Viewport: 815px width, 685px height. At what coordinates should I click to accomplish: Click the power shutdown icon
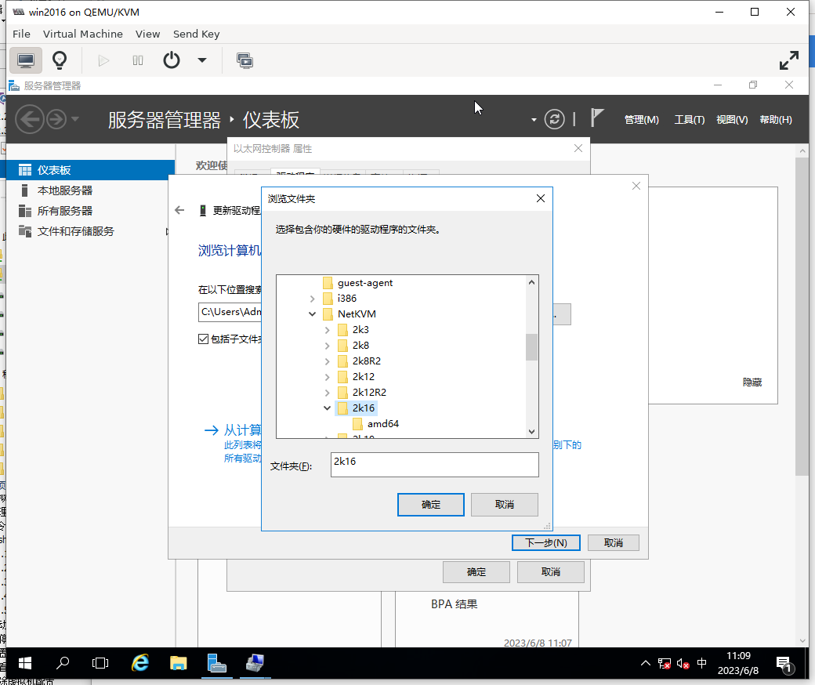pos(172,60)
